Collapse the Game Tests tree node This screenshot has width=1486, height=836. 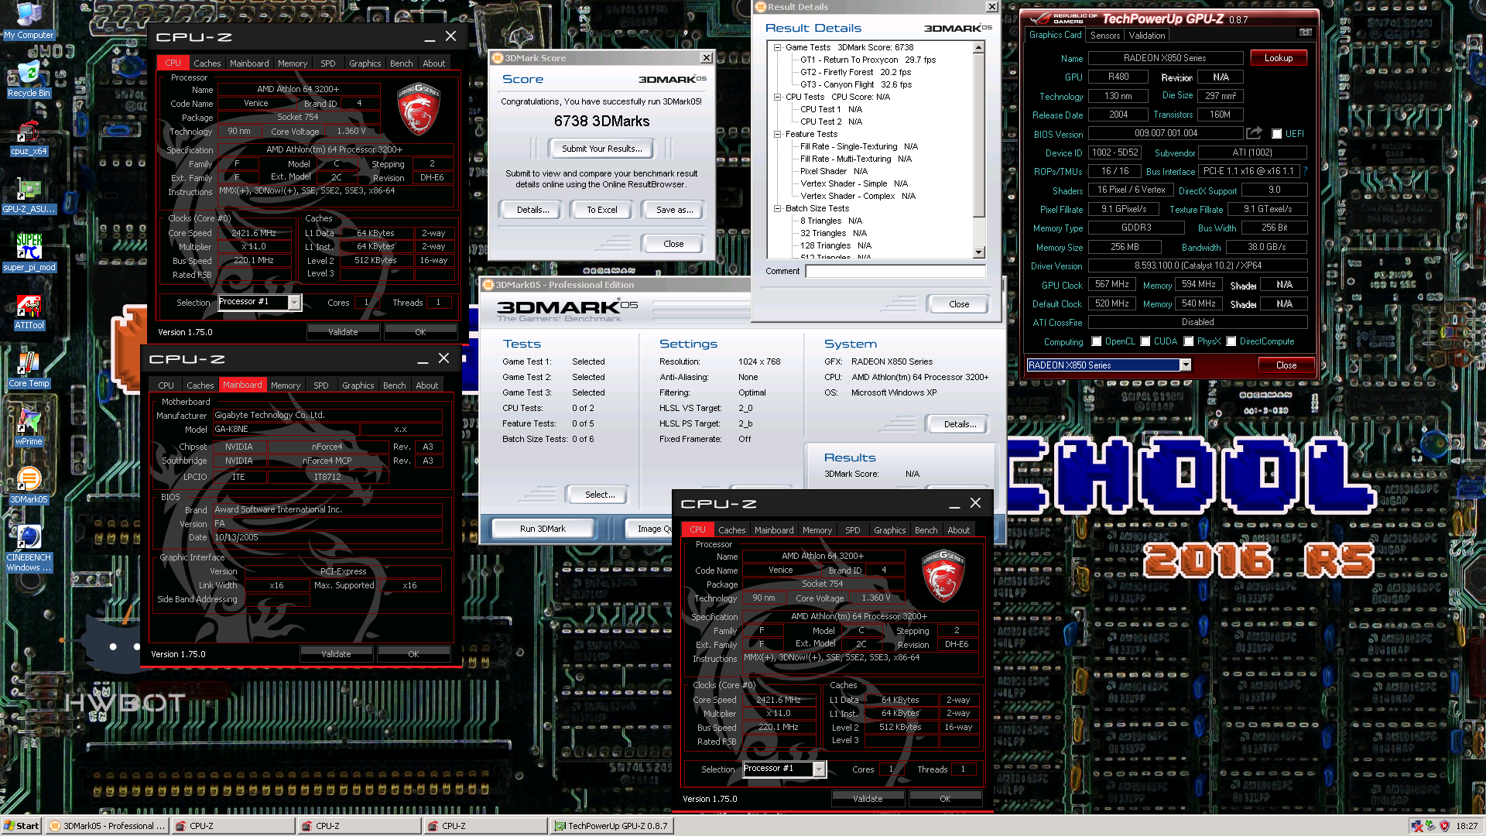(777, 47)
